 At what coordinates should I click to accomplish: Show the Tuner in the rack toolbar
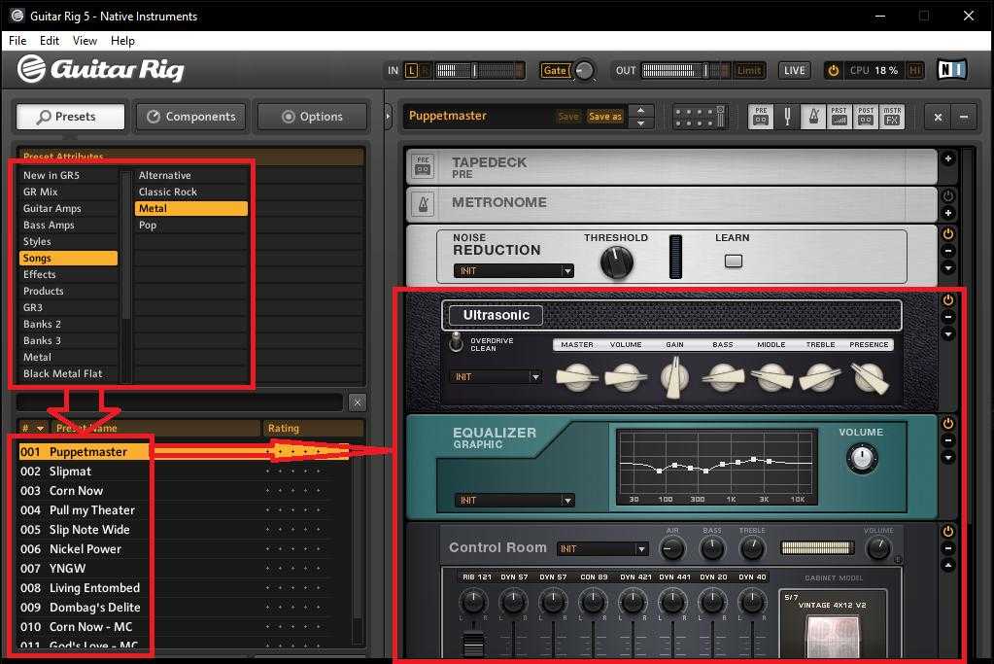click(x=787, y=117)
